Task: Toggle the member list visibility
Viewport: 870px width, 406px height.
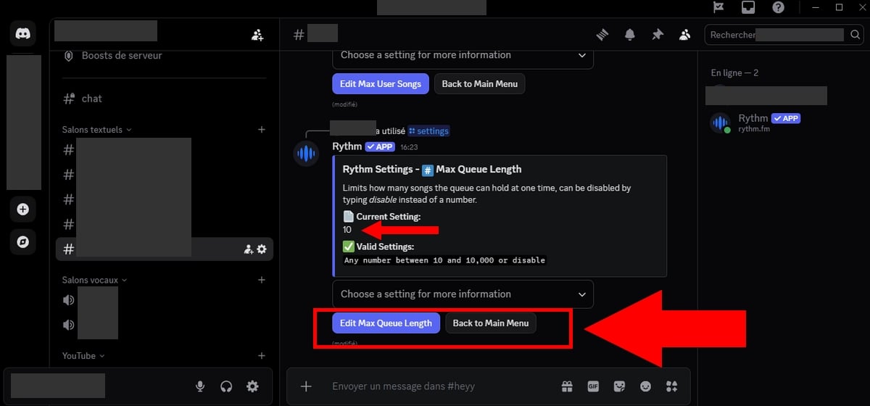Action: 684,35
